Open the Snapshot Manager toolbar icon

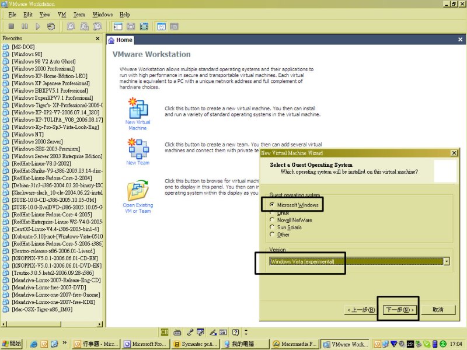pos(97,26)
